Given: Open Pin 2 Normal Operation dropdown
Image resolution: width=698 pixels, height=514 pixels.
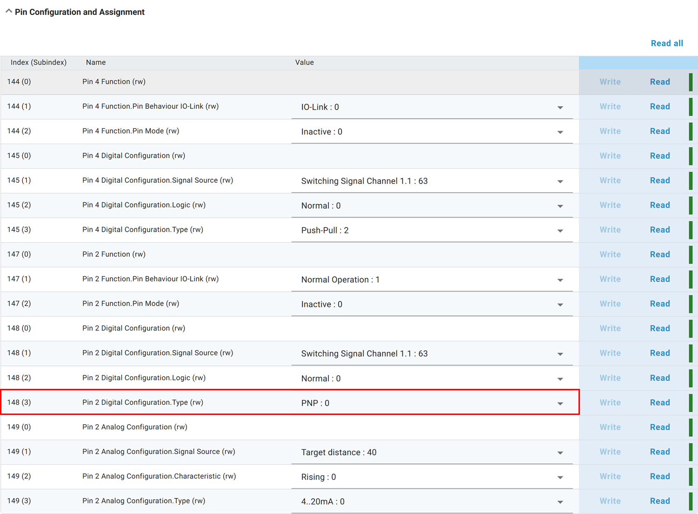Looking at the screenshot, I should click(560, 280).
